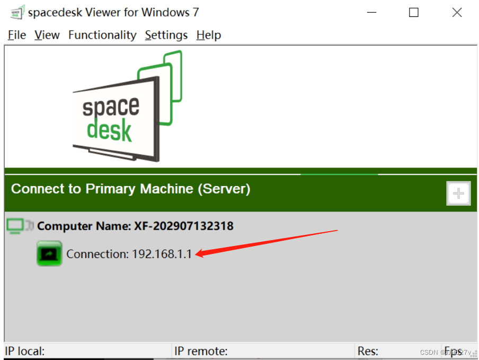The width and height of the screenshot is (479, 360).
Task: Minimize the spacedesk Viewer window
Action: [371, 13]
